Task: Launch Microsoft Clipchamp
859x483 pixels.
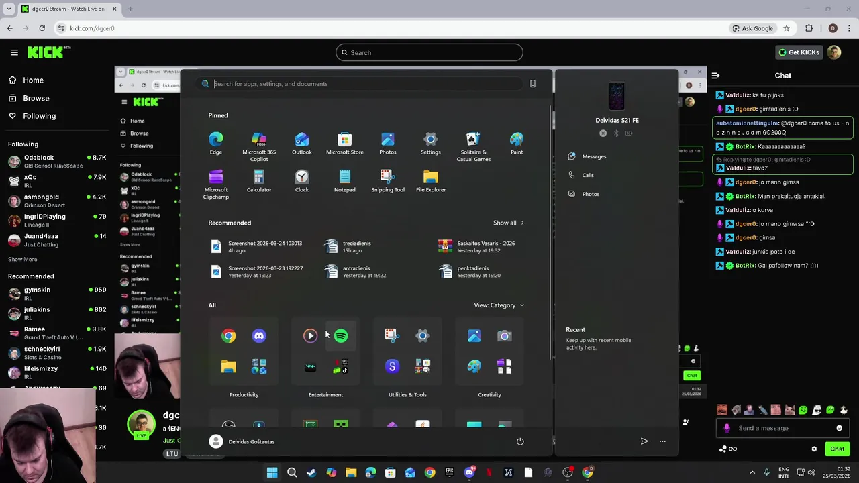Action: (x=216, y=184)
